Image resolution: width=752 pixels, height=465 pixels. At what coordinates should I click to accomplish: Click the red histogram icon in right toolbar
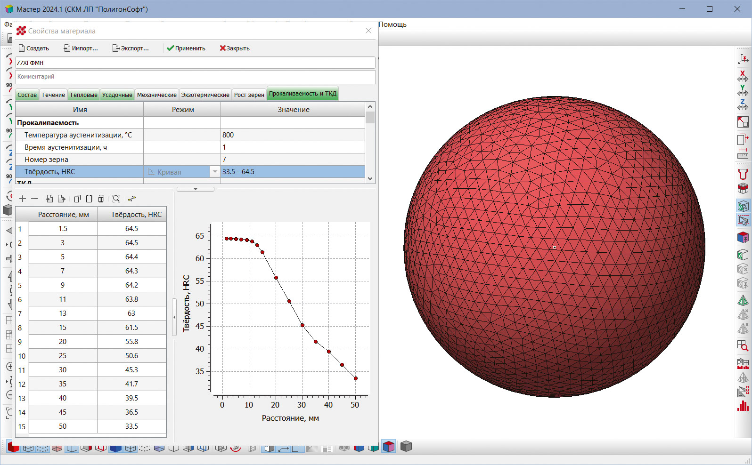pos(743,406)
